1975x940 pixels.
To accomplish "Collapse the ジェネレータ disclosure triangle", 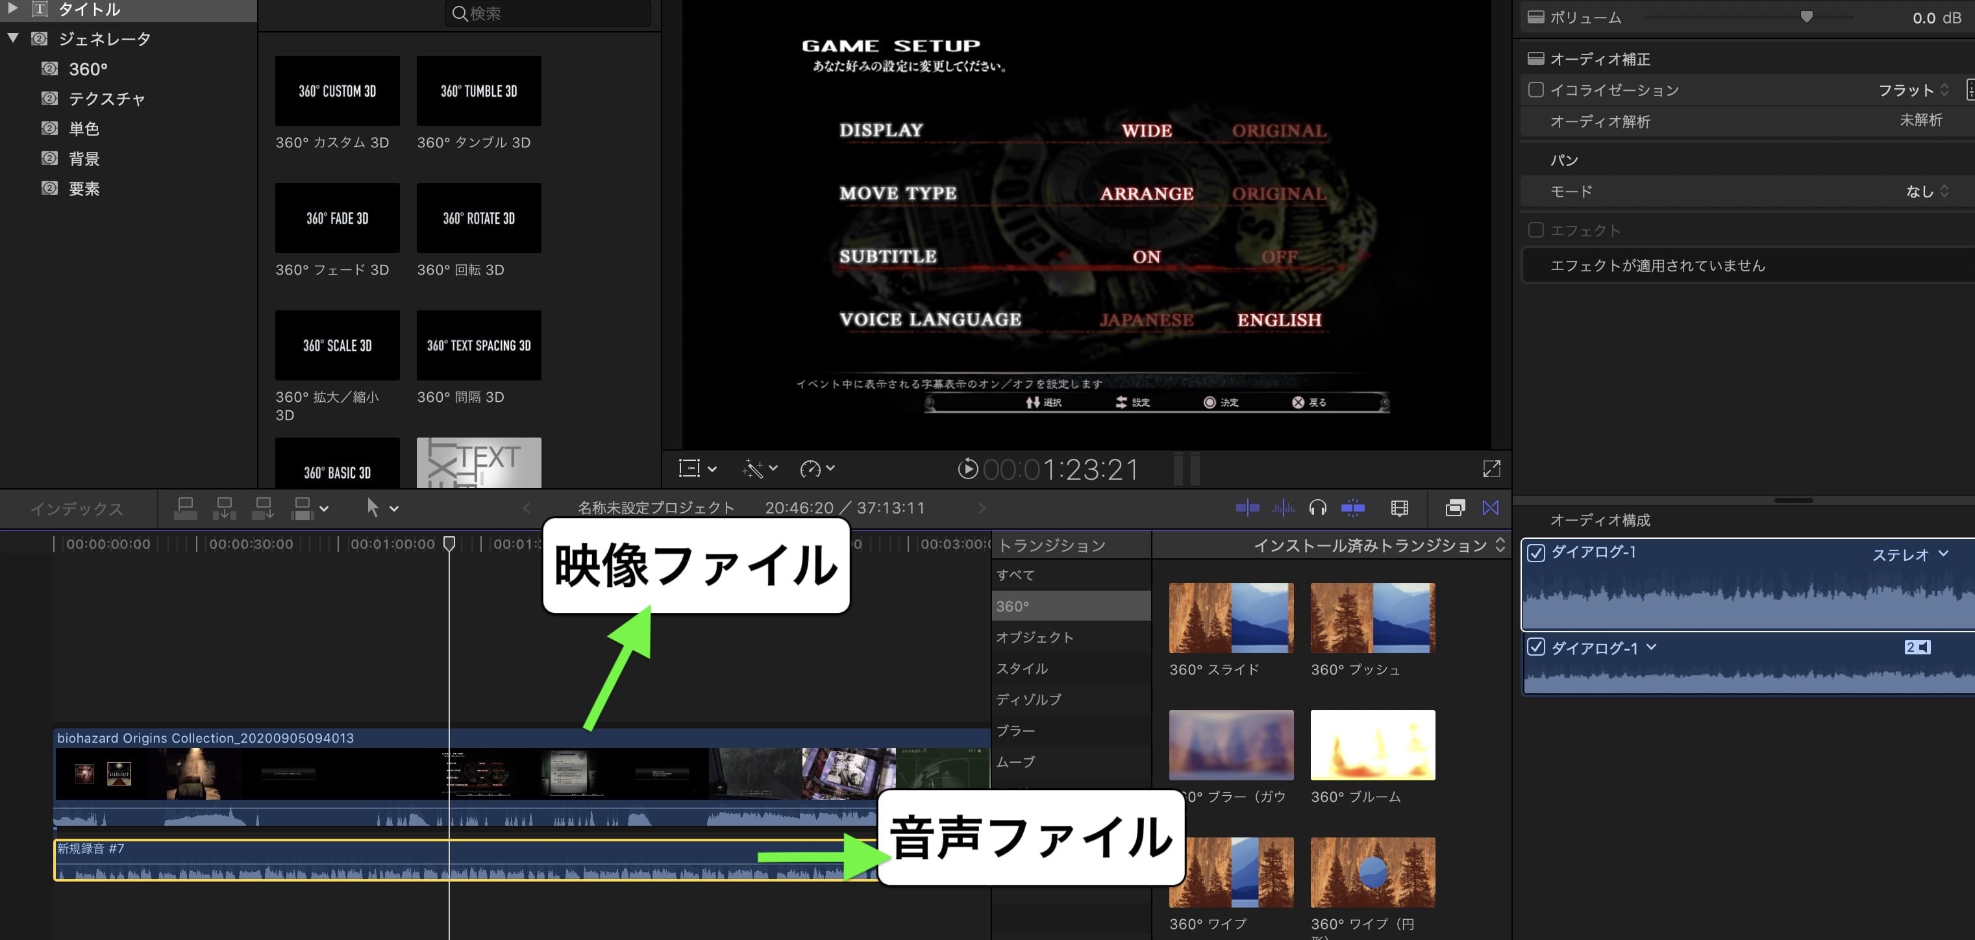I will [x=13, y=38].
